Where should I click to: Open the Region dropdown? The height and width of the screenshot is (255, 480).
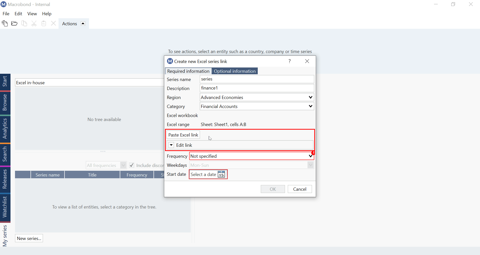point(310,97)
